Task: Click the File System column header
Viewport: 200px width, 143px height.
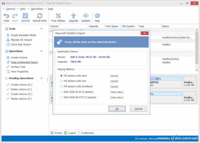Action: (x=129, y=26)
